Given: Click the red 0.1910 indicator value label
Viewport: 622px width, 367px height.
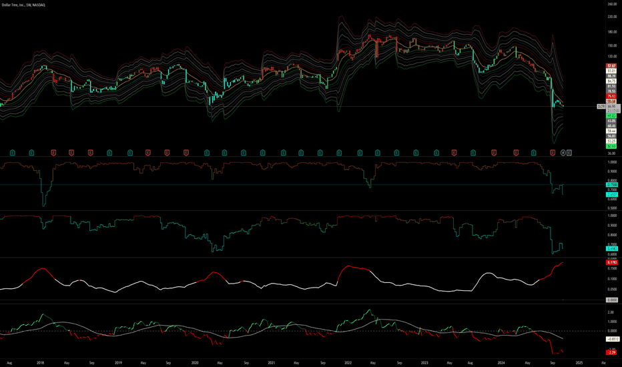Looking at the screenshot, I should click(612, 262).
